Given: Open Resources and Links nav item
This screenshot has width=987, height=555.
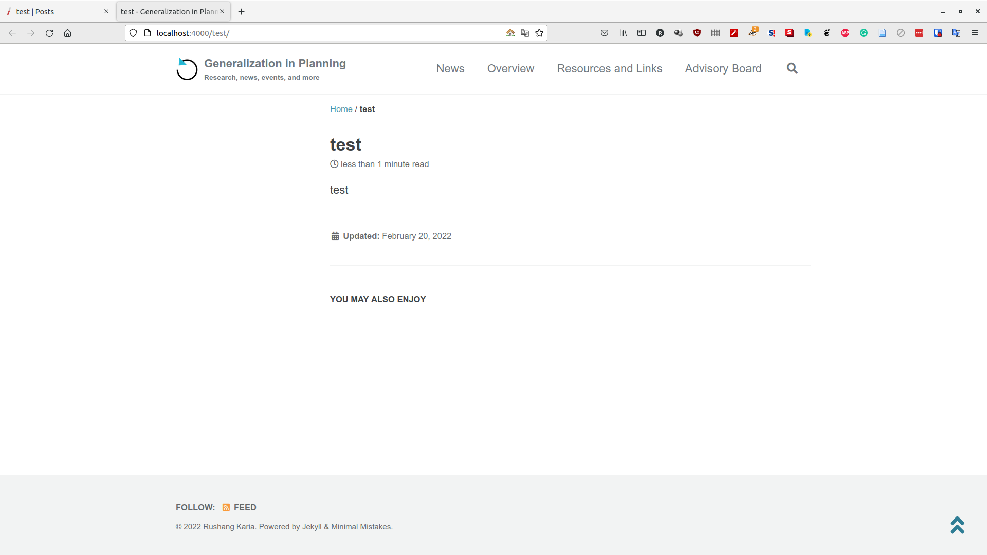Looking at the screenshot, I should click(x=610, y=68).
